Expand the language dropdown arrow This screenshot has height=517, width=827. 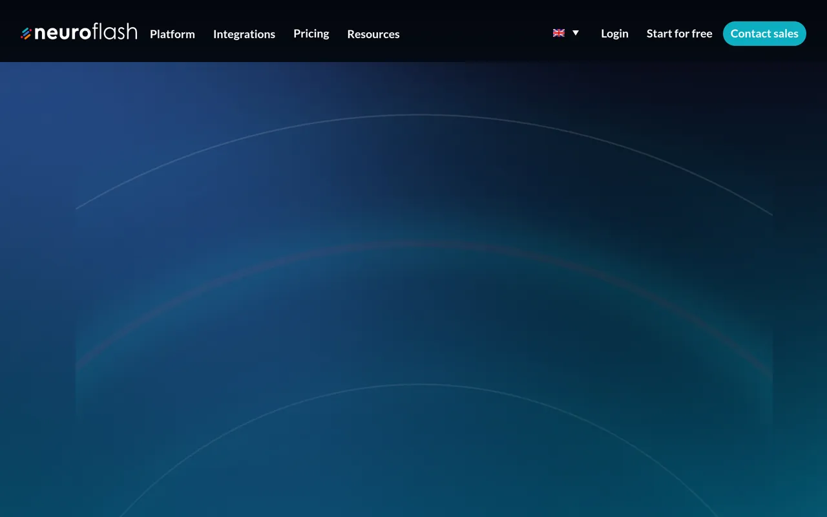[x=576, y=33]
